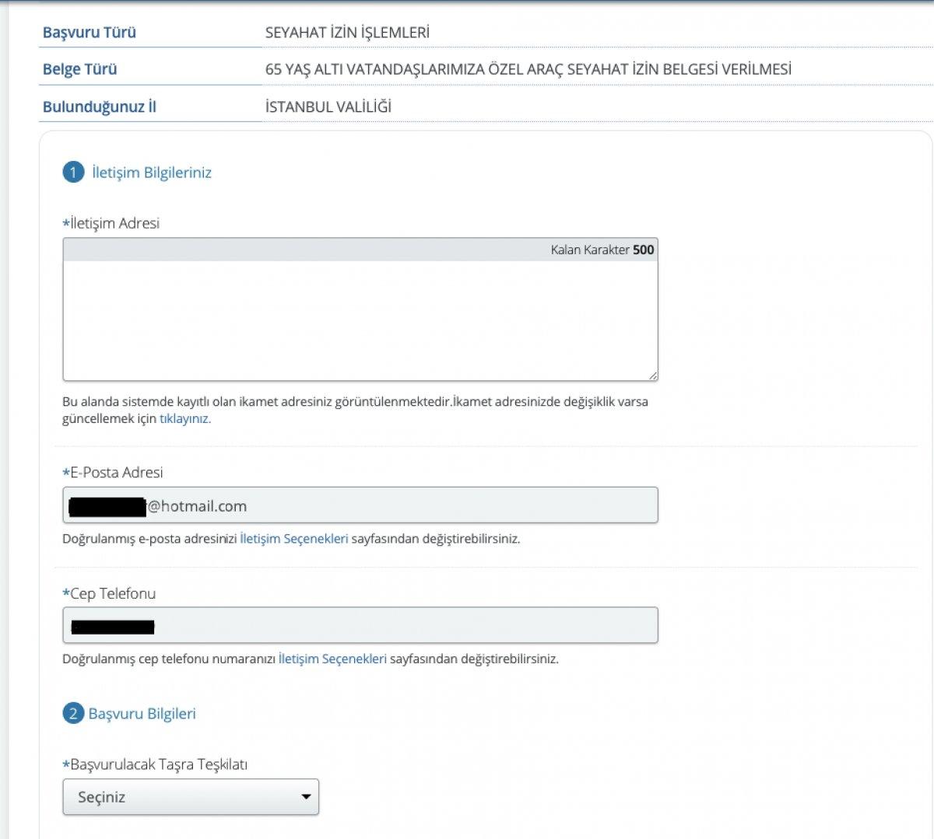This screenshot has height=839, width=934.
Task: Click the step 1 circle icon
Action: (73, 173)
